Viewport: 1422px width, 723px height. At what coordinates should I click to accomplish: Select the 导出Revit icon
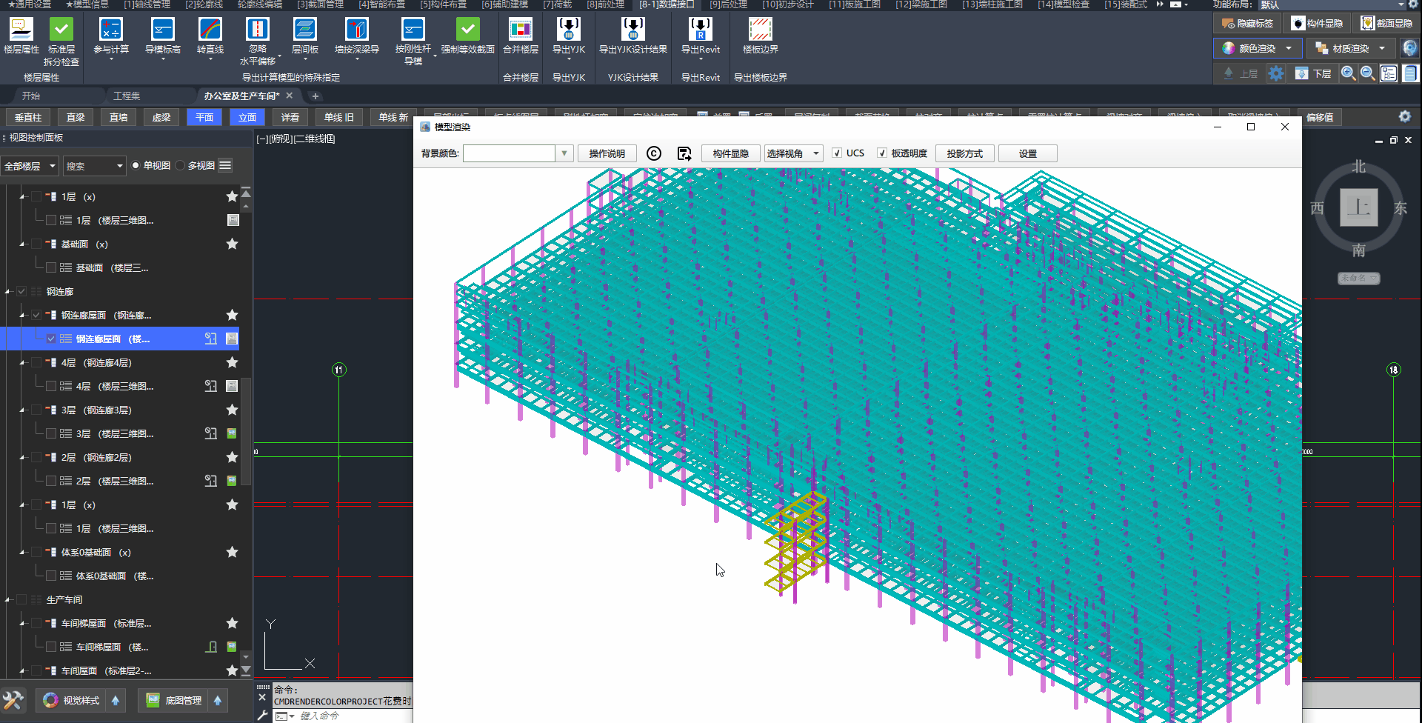(x=700, y=30)
